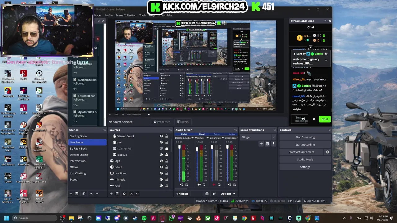Image resolution: width=397 pixels, height=223 pixels.
Task: Expand the Stinger transition dropdown
Action: [x=274, y=137]
